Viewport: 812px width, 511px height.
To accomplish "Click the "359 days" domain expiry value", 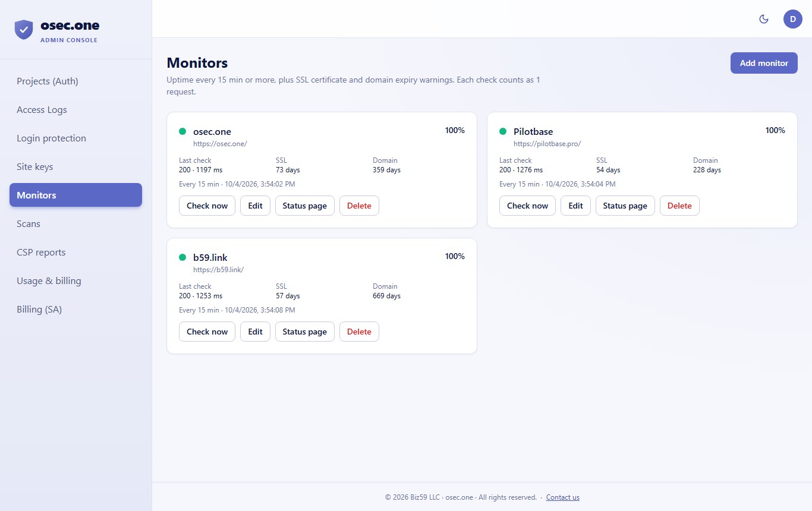I will pos(386,170).
